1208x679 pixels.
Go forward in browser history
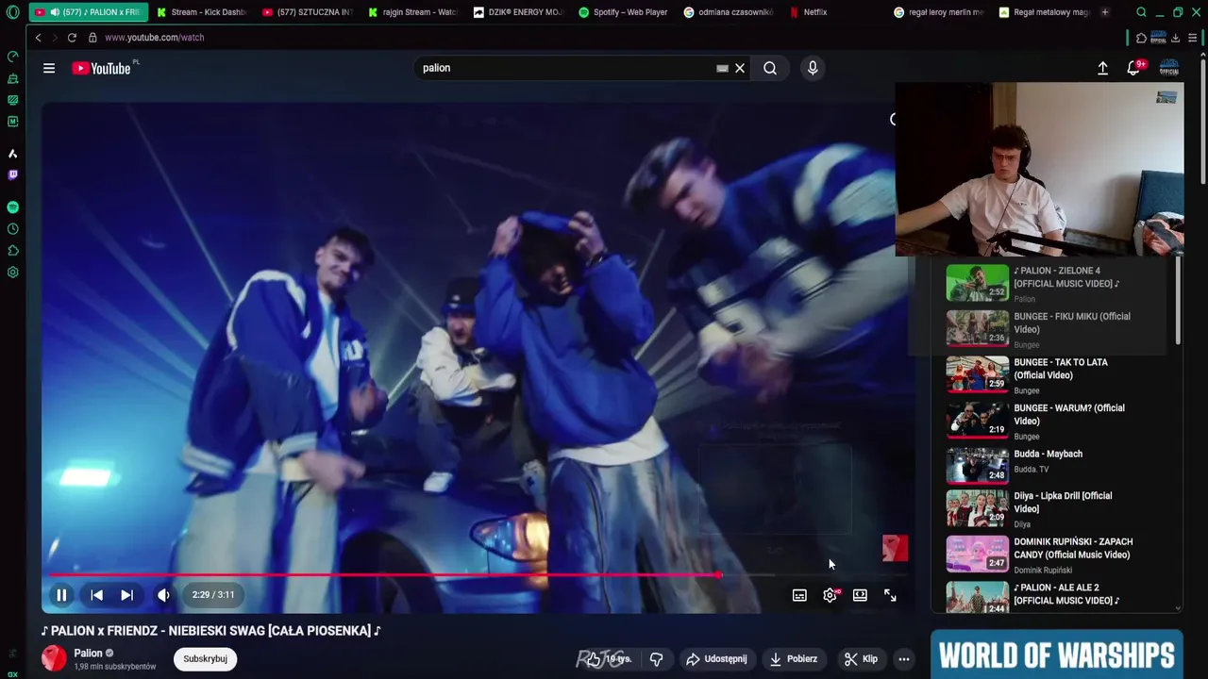55,38
